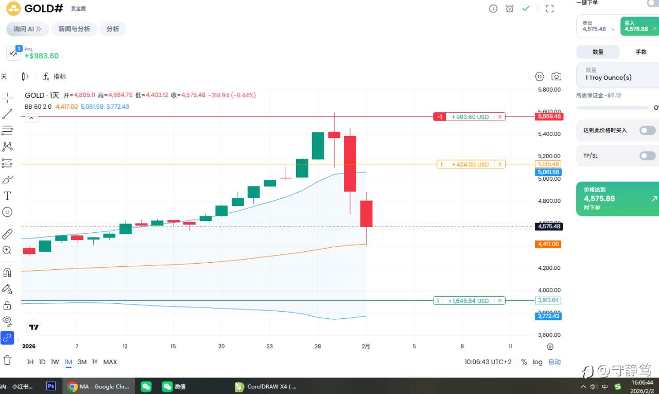This screenshot has width=659, height=394.
Task: Open the ruler measure tool
Action: click(x=7, y=234)
